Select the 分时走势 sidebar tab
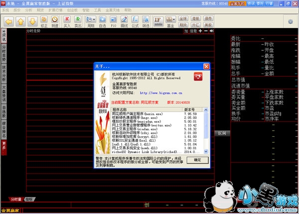Image resolution: width=299 pixels, height=214 pixels. 4,53
